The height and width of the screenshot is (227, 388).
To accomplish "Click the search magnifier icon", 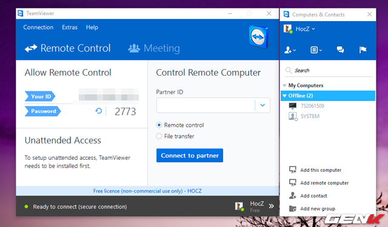I will click(x=289, y=70).
